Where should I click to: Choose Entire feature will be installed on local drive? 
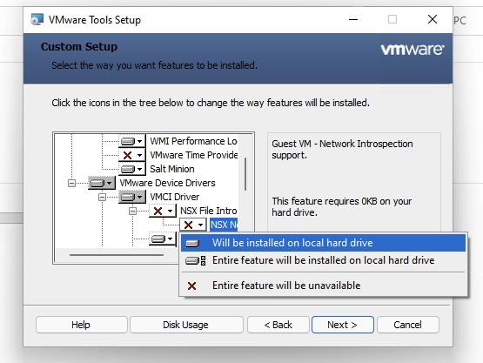[x=323, y=260]
